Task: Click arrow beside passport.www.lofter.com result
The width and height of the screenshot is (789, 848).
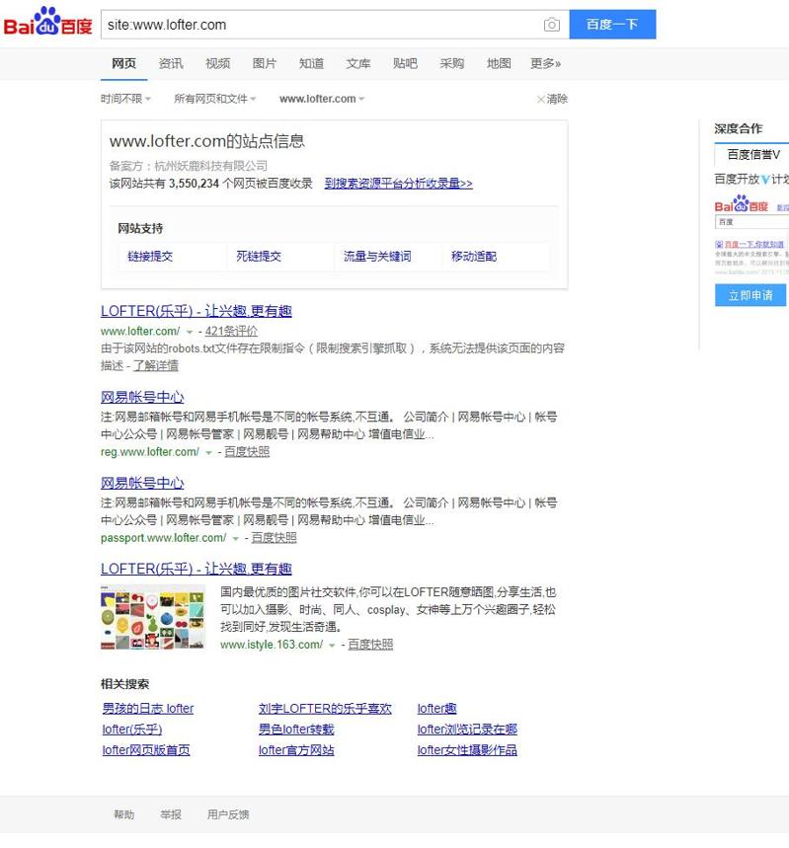Action: point(235,539)
